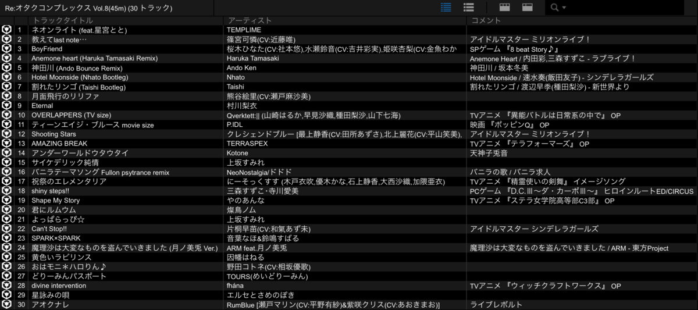Click comment cell 神田川 / 坂本冬美
The image size is (698, 310).
coord(499,67)
